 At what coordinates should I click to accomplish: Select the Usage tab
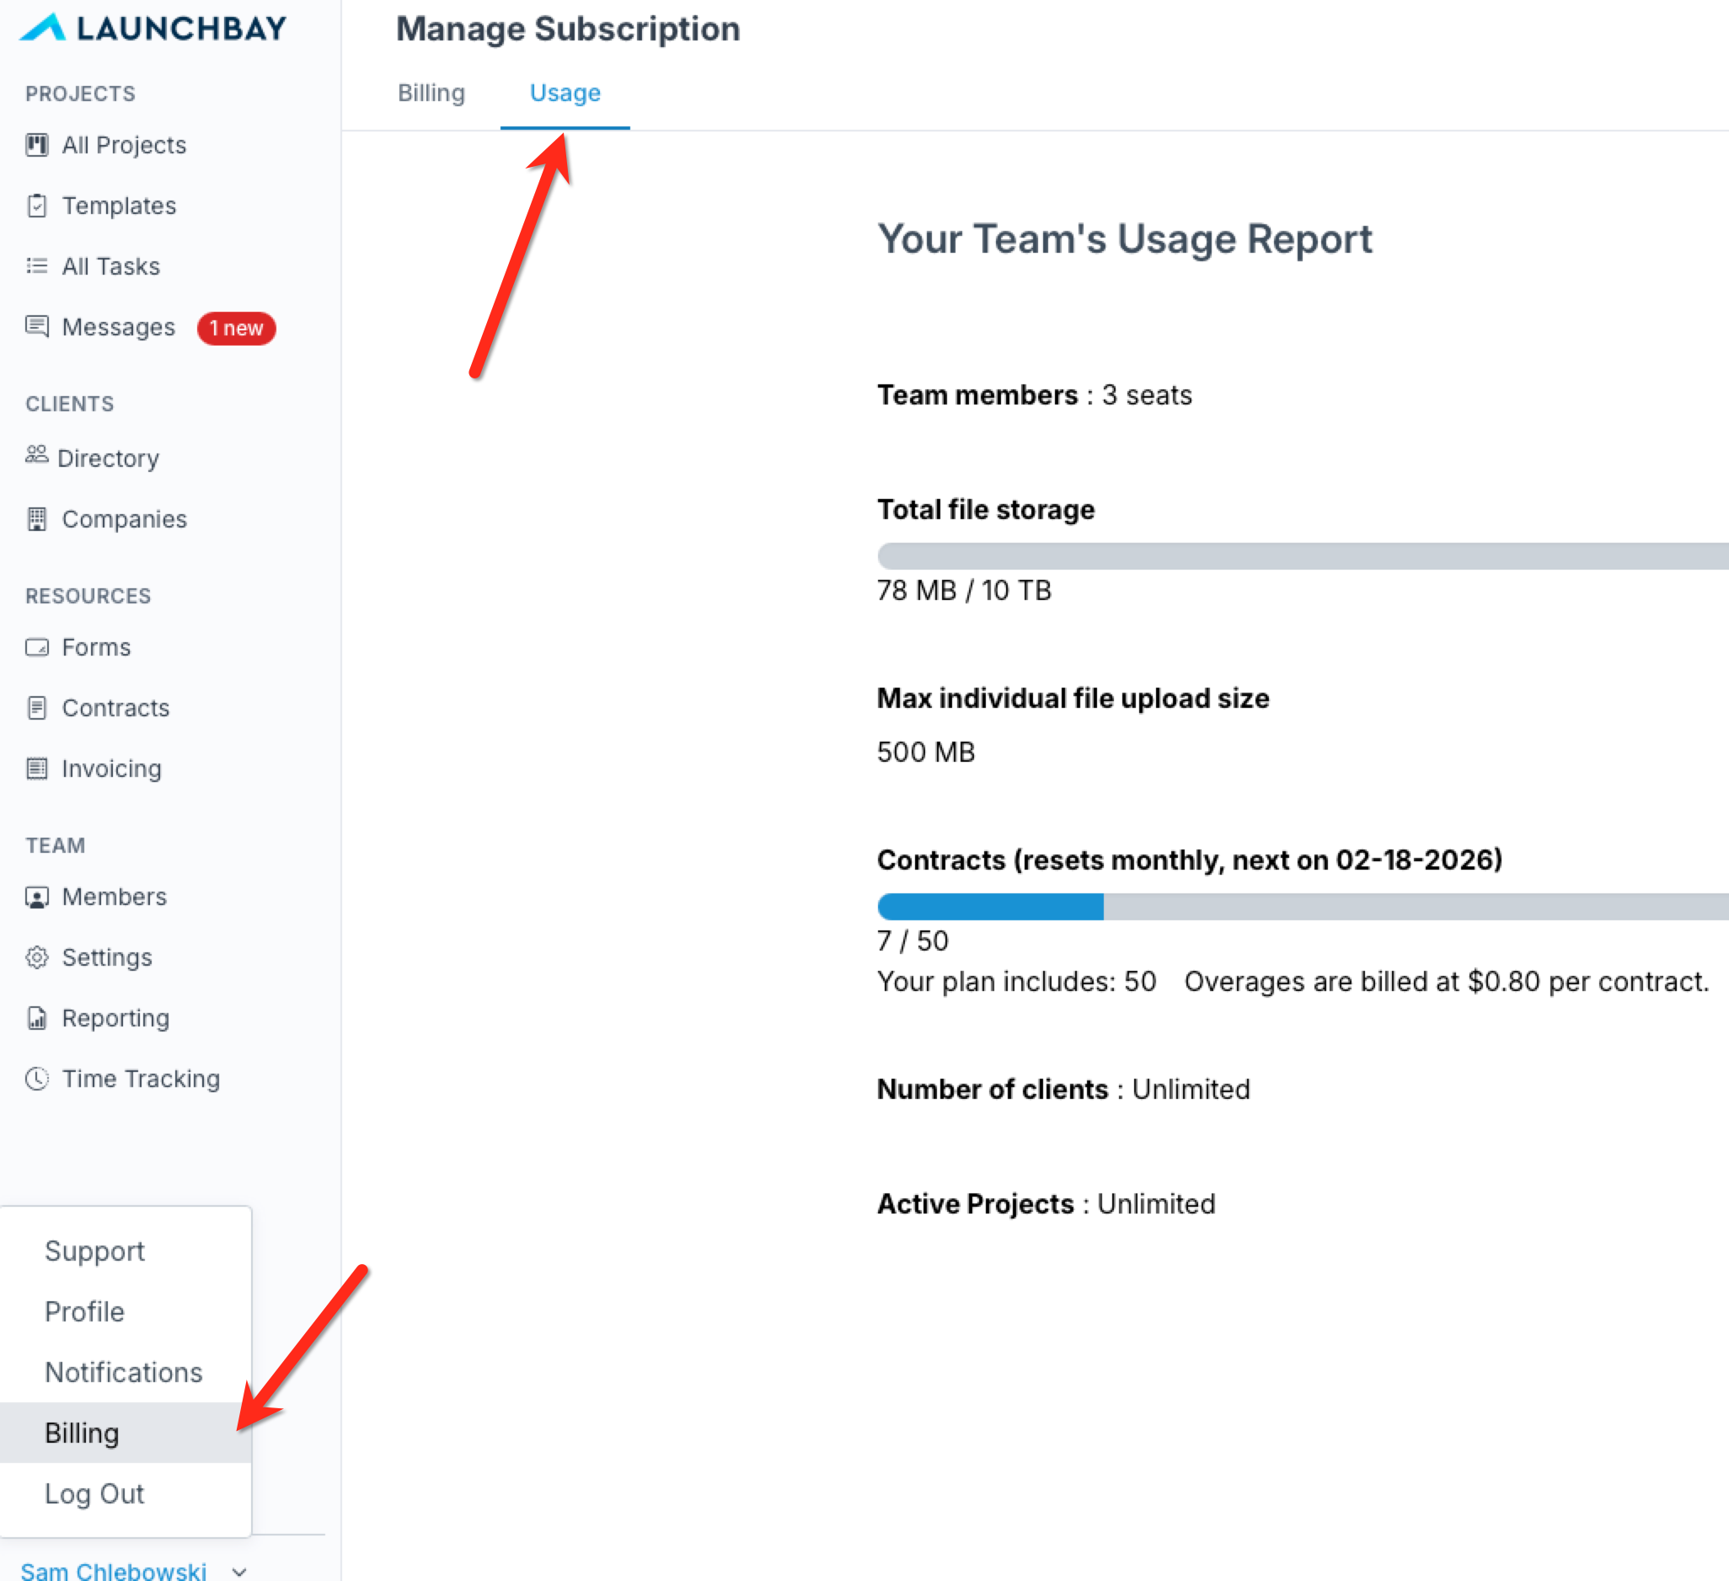pyautogui.click(x=565, y=93)
